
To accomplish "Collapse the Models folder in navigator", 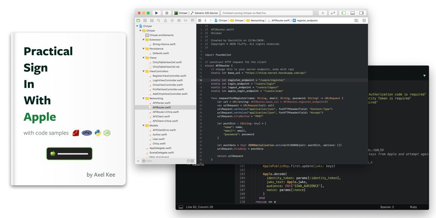I will [144, 126].
